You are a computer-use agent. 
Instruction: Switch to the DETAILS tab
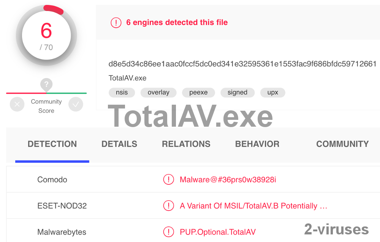tap(119, 144)
